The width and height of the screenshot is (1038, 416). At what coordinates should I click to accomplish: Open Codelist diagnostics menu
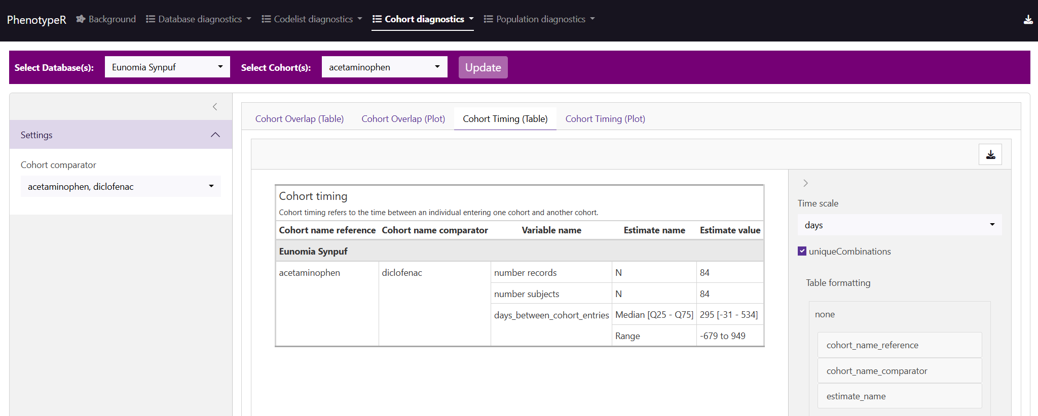[x=312, y=19]
